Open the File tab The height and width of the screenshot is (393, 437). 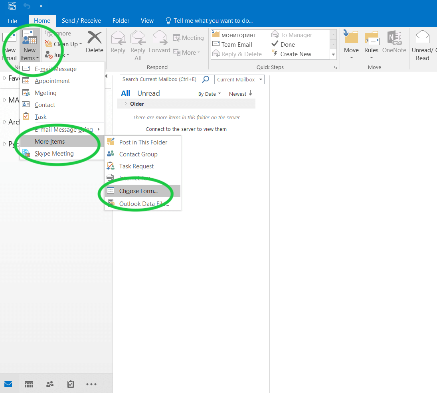click(12, 21)
